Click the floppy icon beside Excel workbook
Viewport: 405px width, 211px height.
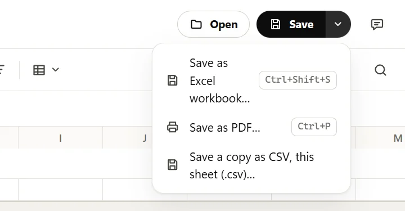click(173, 80)
